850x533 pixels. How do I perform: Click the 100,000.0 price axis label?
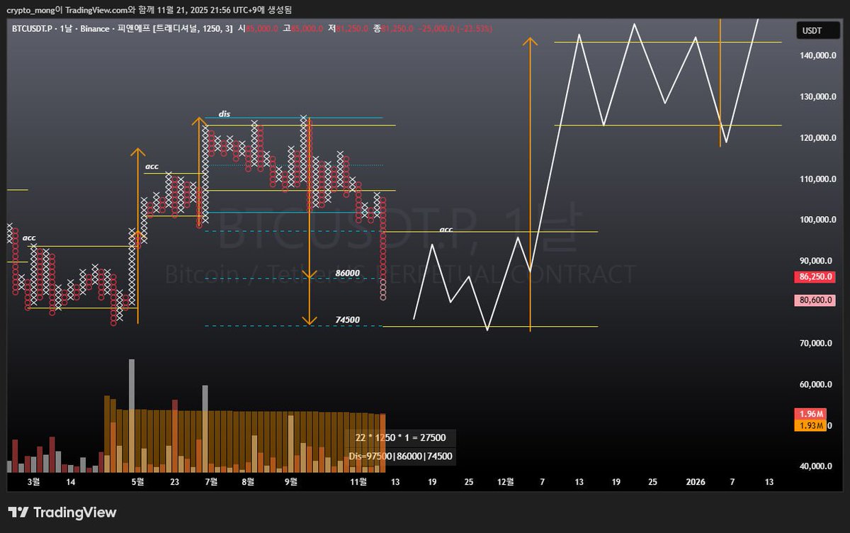point(816,220)
